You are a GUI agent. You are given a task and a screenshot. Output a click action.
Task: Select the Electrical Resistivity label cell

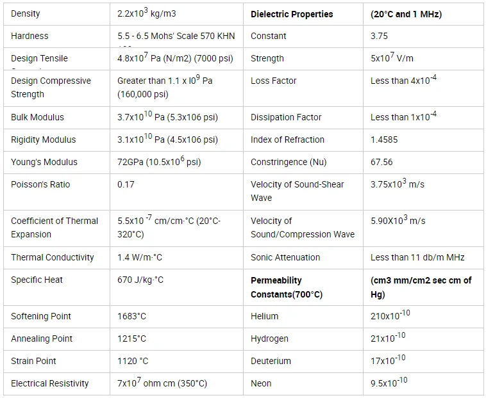pos(50,383)
